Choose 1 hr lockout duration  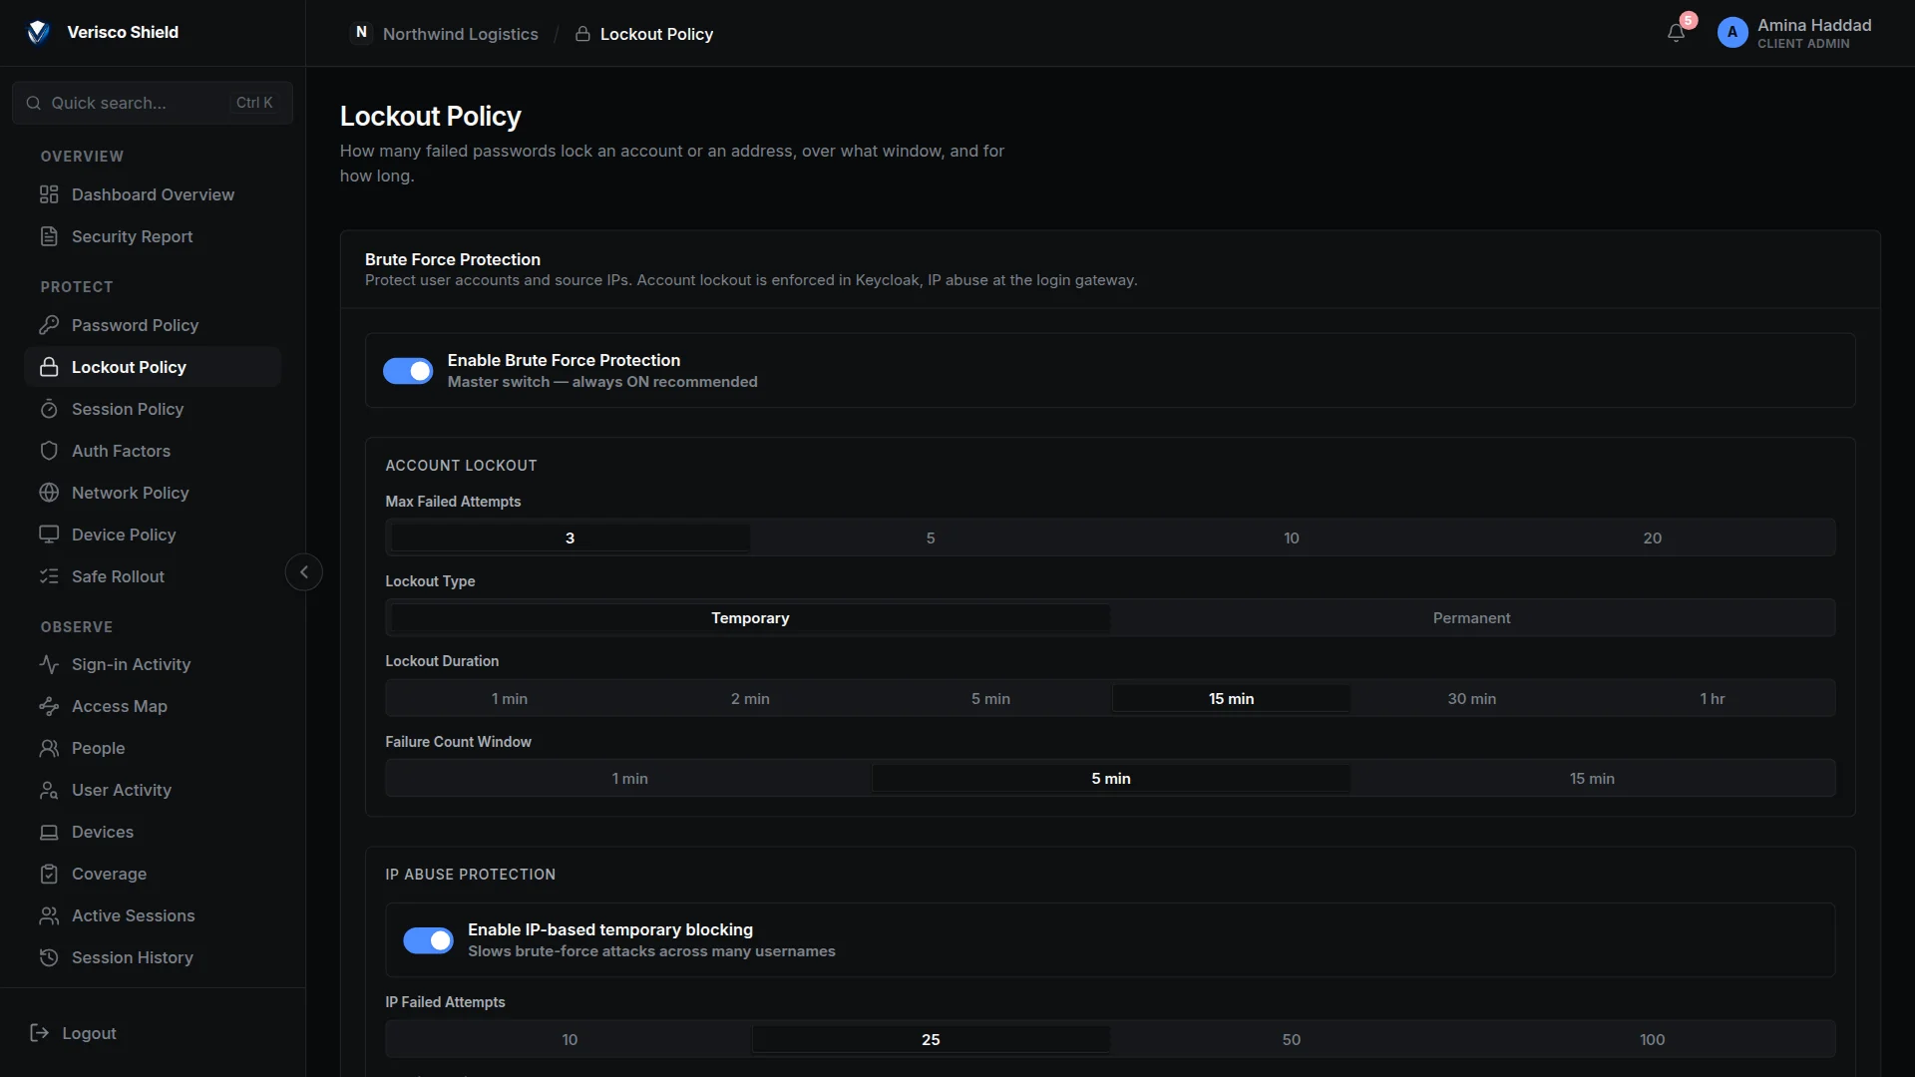point(1712,698)
